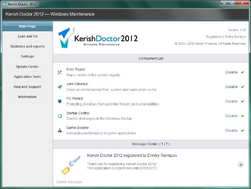Toggle the Startup Control green checkmark
This screenshot has width=251, height=189.
pos(243,116)
